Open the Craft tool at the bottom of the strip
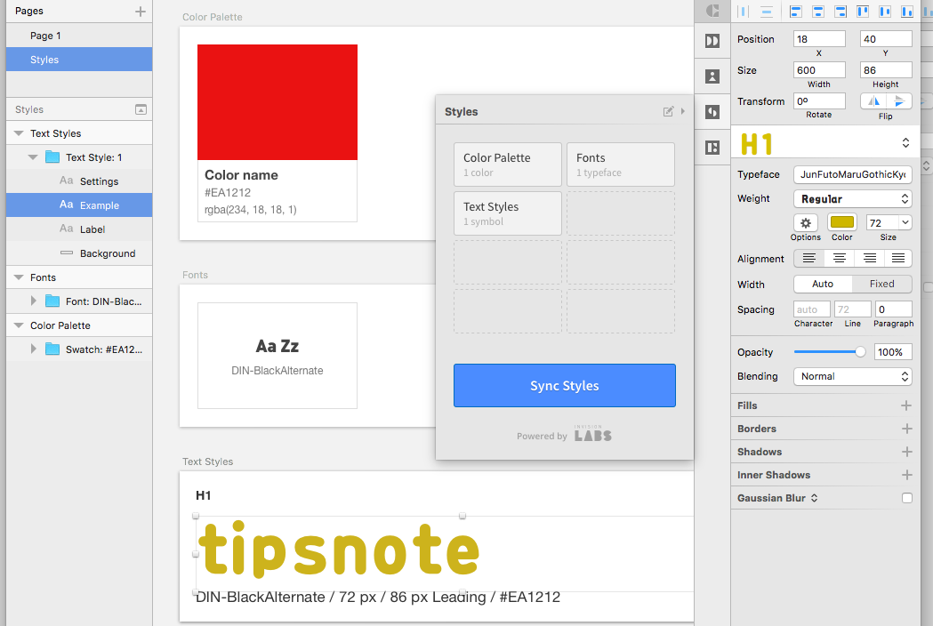Viewport: 933px width, 626px height. click(x=712, y=148)
